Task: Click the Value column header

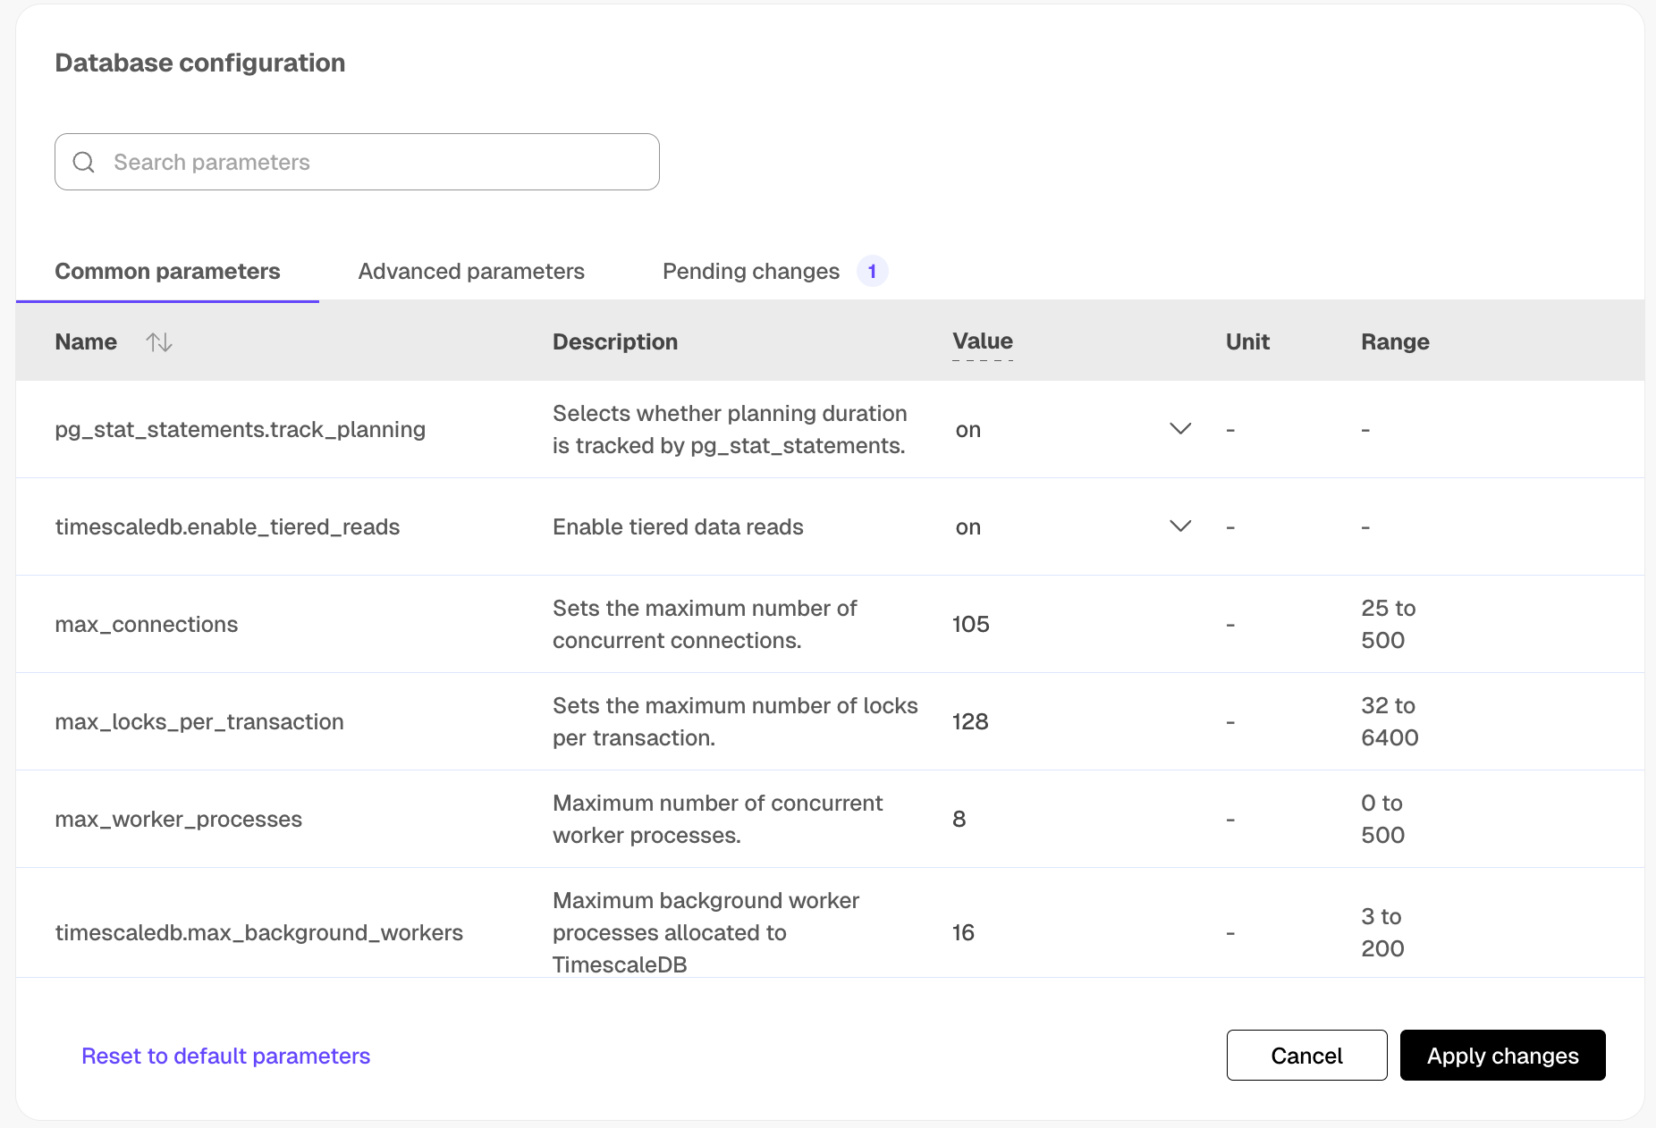Action: coord(982,341)
